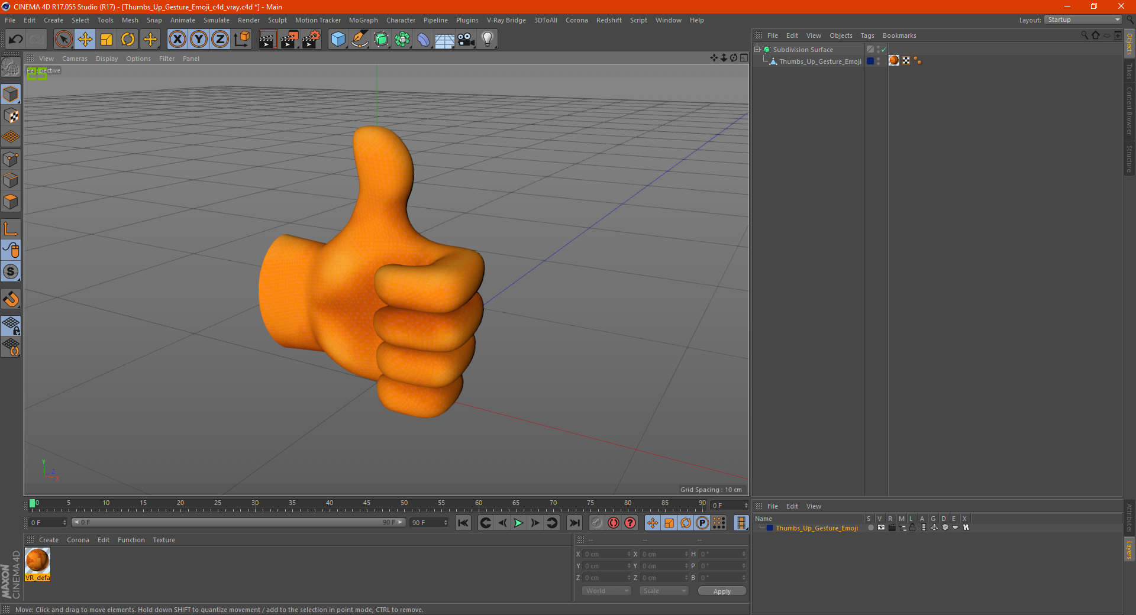Open the viewport Cameras menu
This screenshot has height=615, width=1136.
point(75,59)
